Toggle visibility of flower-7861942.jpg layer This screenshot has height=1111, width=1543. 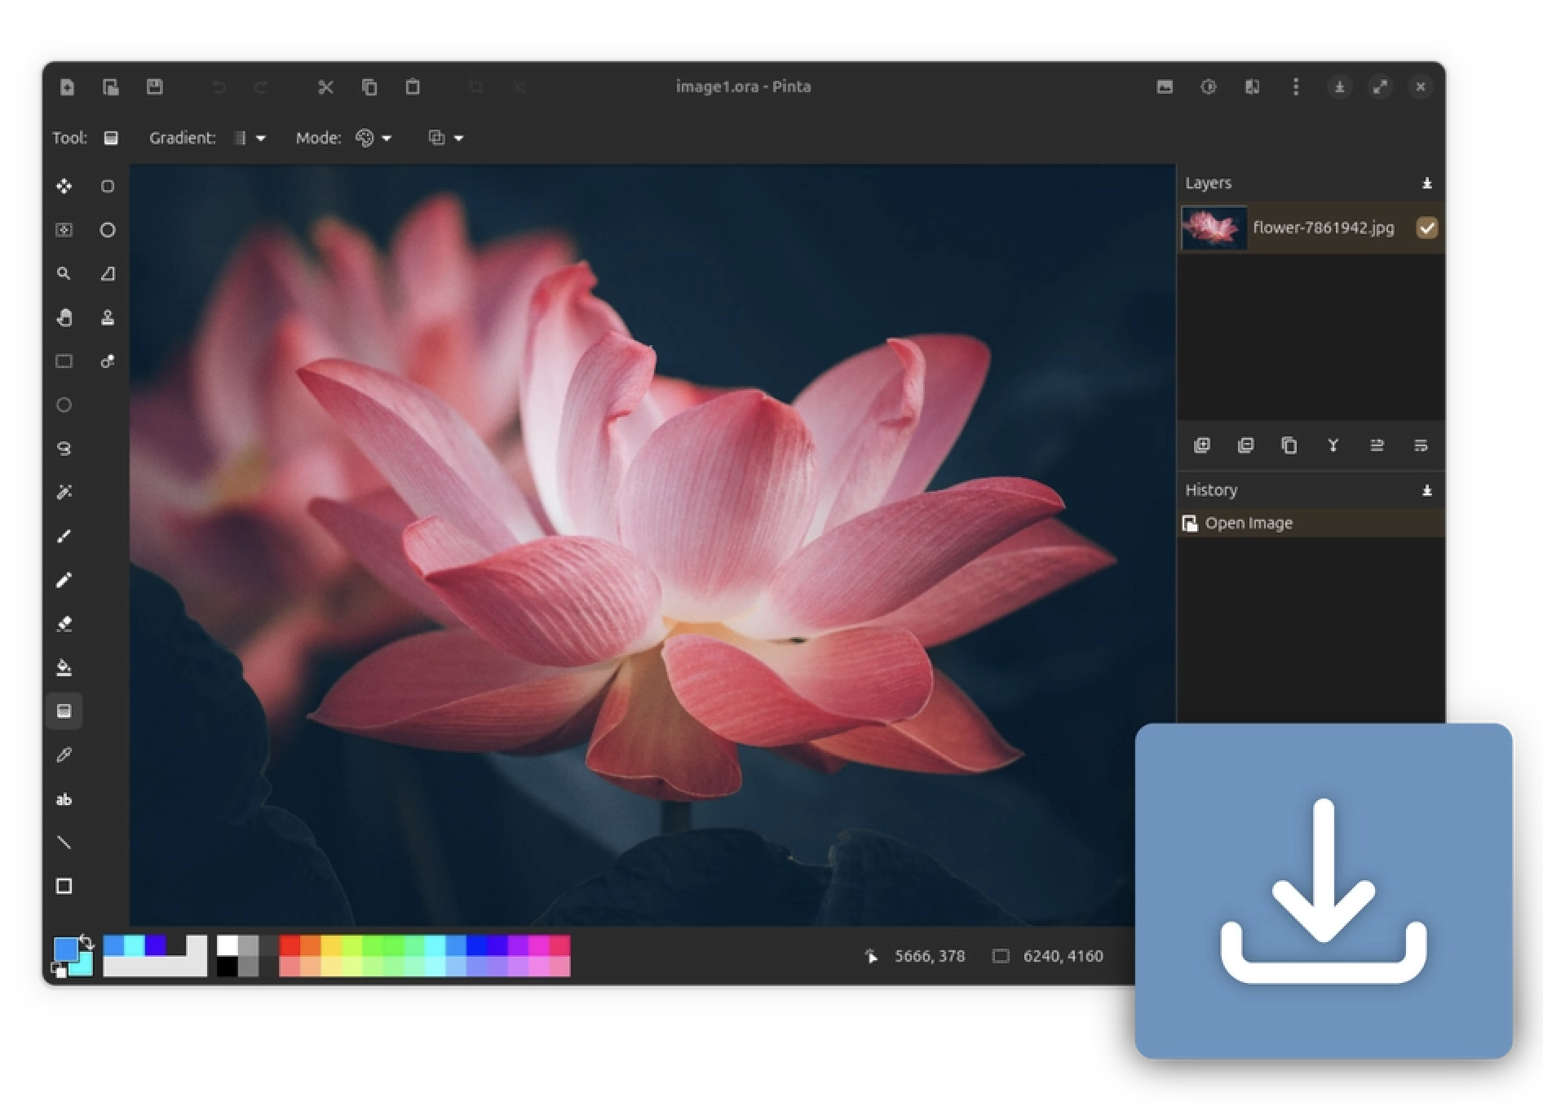[1426, 228]
